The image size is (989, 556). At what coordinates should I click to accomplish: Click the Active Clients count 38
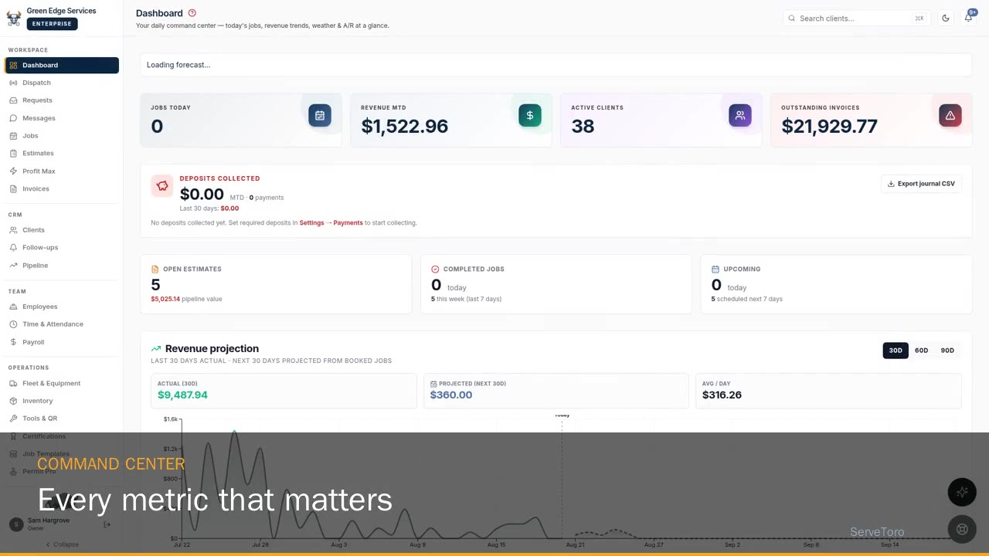click(583, 126)
